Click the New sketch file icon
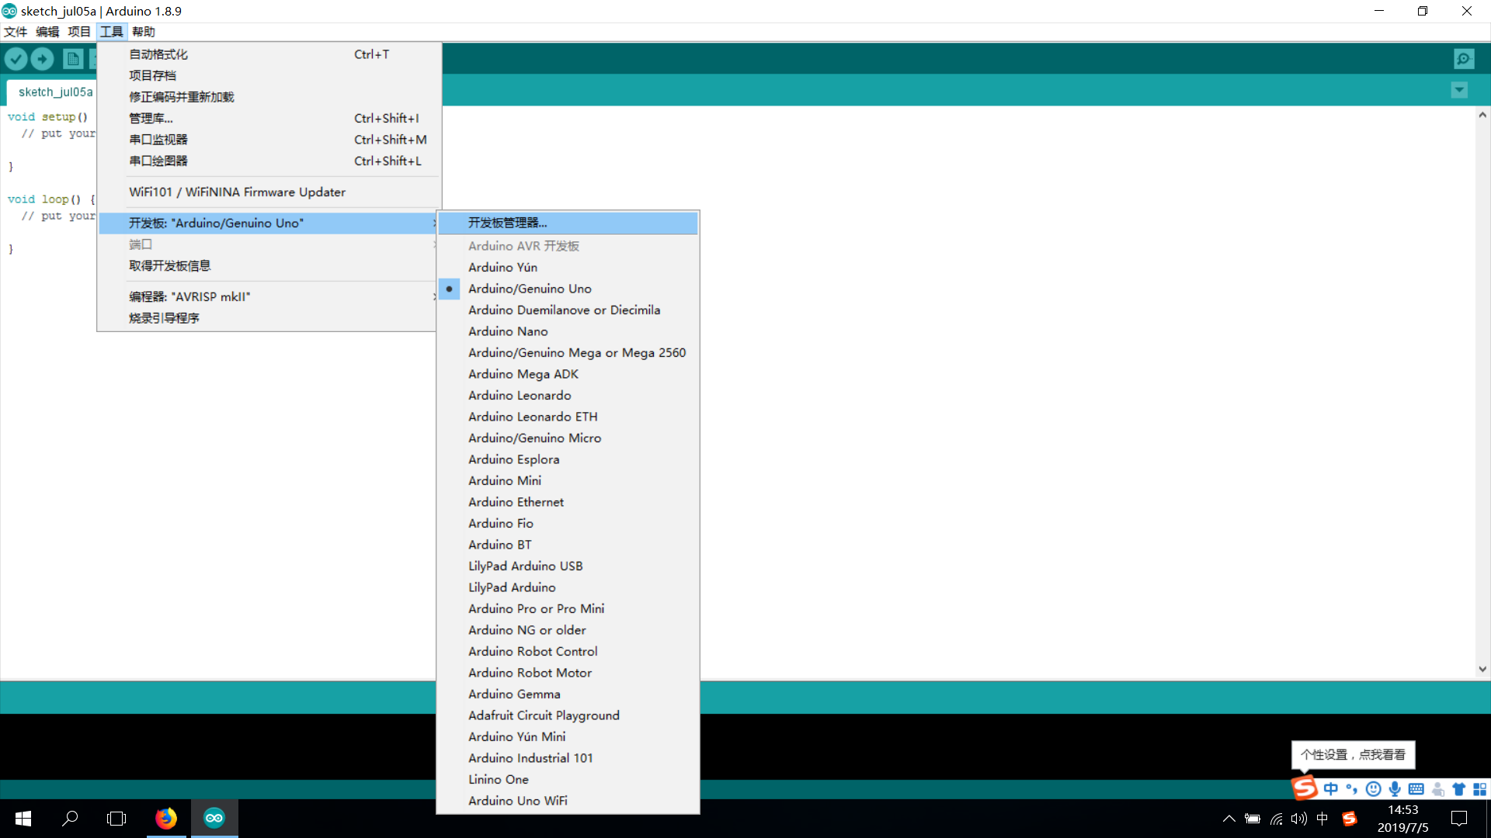Viewport: 1491px width, 838px height. (73, 59)
